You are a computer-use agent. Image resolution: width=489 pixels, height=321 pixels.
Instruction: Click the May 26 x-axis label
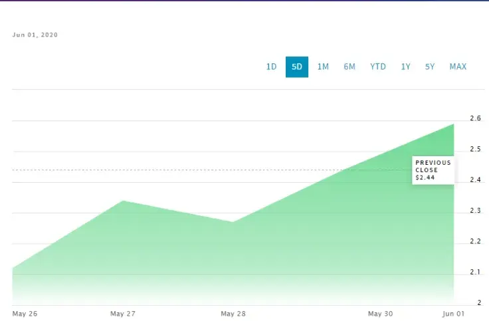(25, 314)
